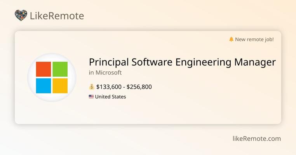
Task: Select the "New remote job!" label
Action: coord(254,39)
